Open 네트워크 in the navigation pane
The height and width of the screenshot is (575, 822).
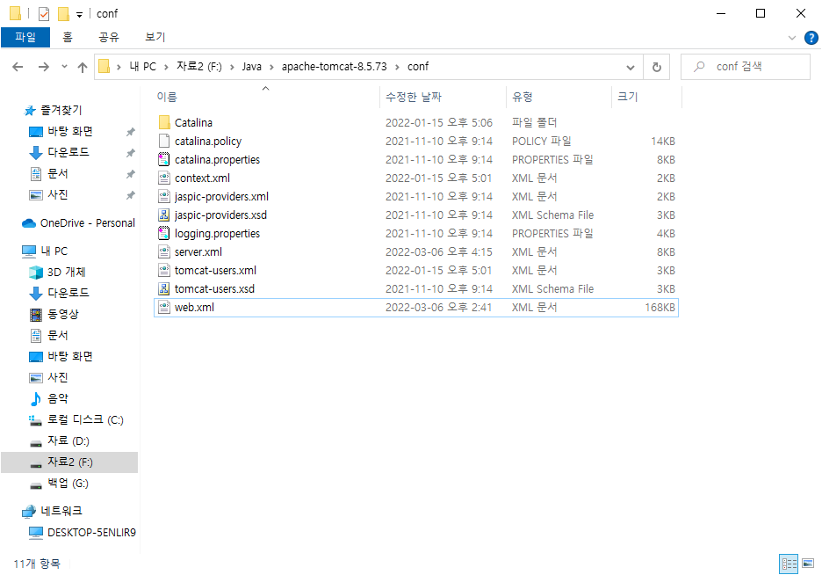[x=61, y=511]
